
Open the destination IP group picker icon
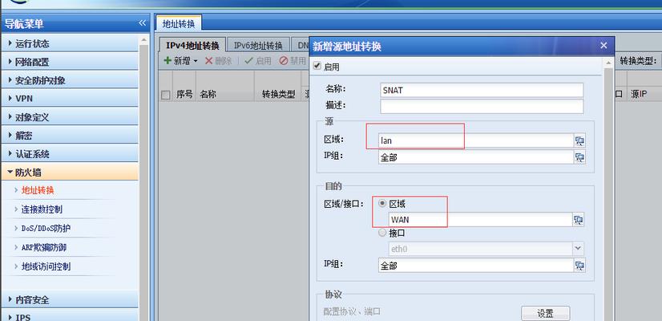(x=579, y=265)
